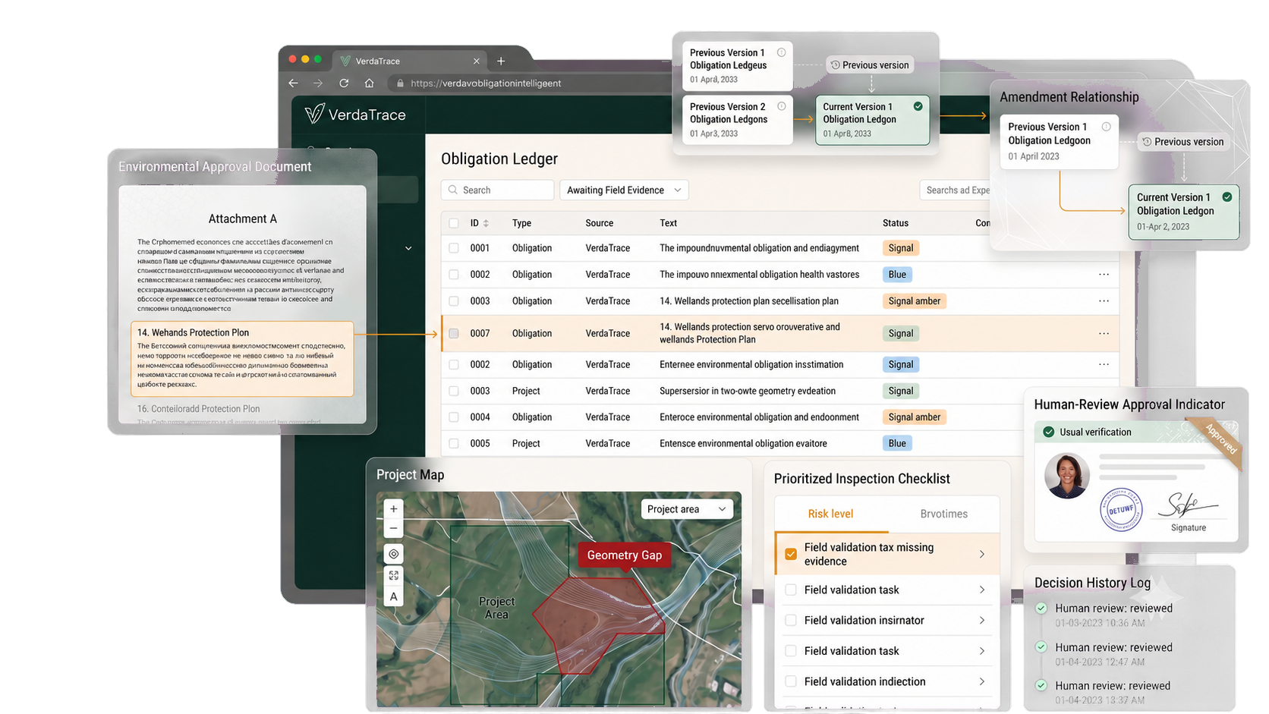The width and height of the screenshot is (1269, 714).
Task: Click the browser address bar URL
Action: [486, 83]
